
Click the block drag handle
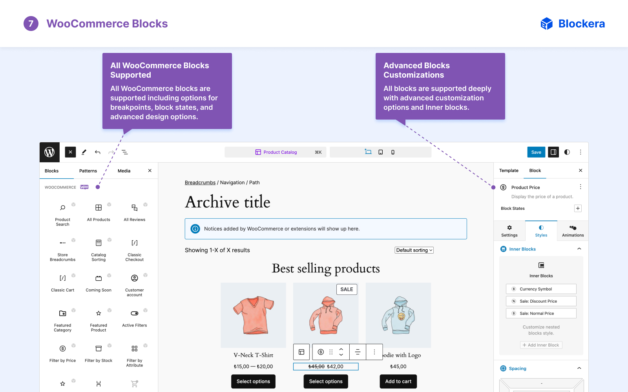[331, 352]
